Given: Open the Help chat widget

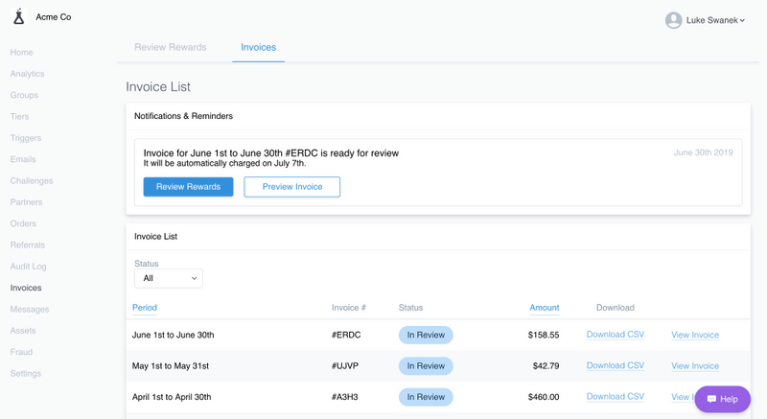Looking at the screenshot, I should coord(722,399).
